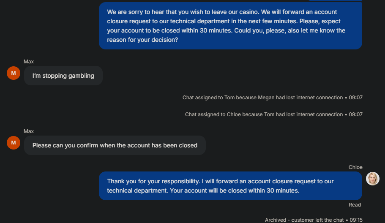Click the 09:07 timestamp on the Tom assignment

[x=355, y=98]
